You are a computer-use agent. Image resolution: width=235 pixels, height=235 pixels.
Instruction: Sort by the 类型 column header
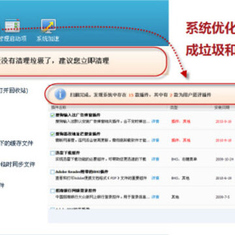click(174, 108)
